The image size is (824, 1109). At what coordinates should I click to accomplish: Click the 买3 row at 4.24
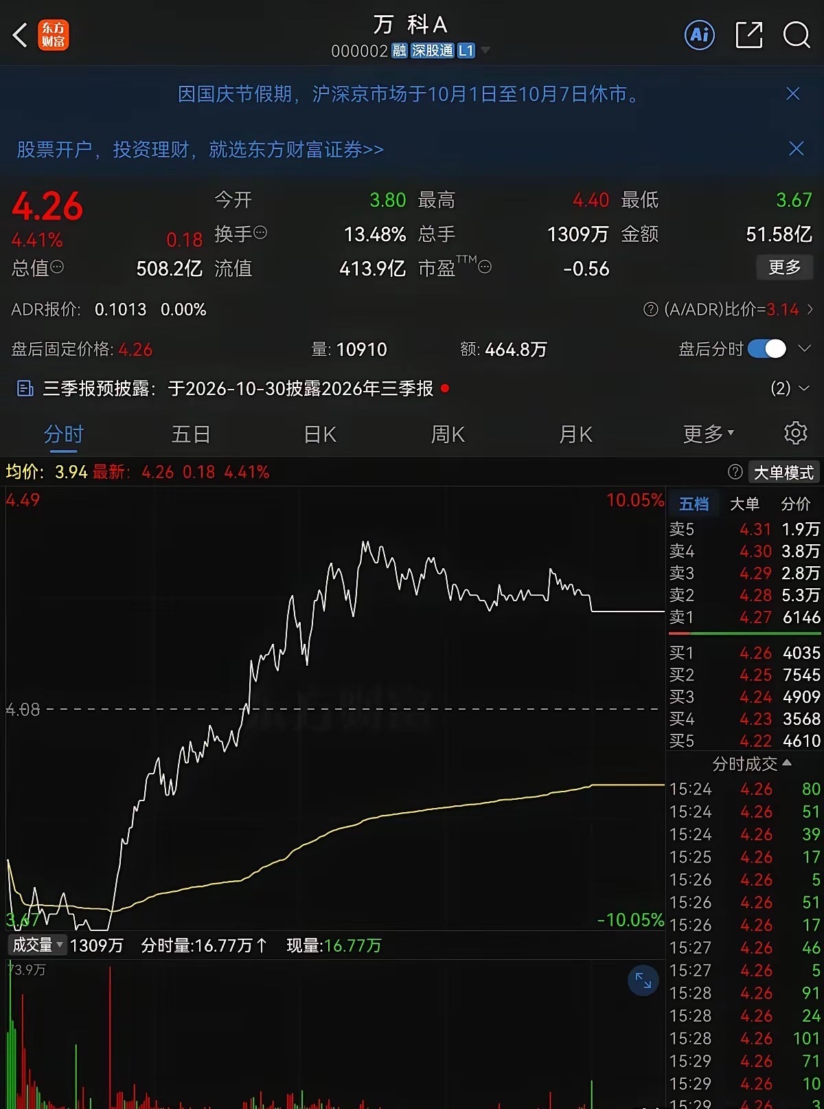tap(744, 697)
